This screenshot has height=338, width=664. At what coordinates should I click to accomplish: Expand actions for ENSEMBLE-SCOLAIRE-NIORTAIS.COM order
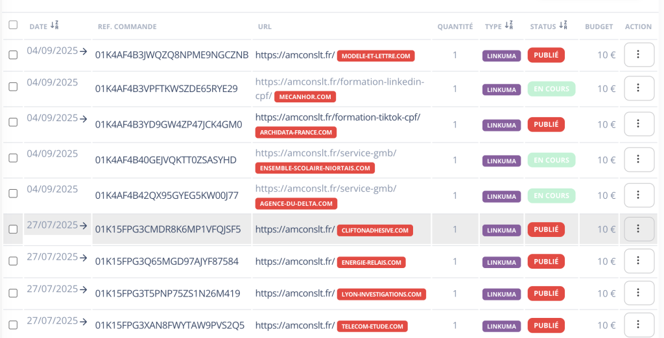pos(638,159)
